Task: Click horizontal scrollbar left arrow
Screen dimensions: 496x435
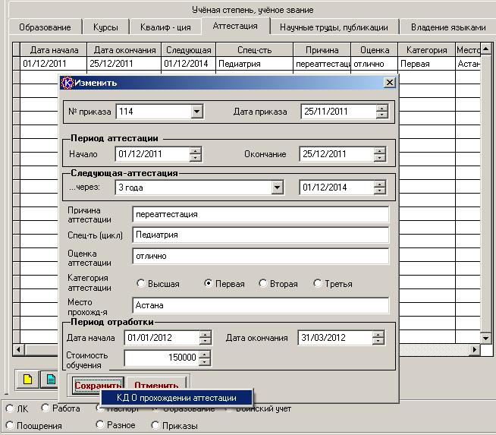Action: pos(18,349)
